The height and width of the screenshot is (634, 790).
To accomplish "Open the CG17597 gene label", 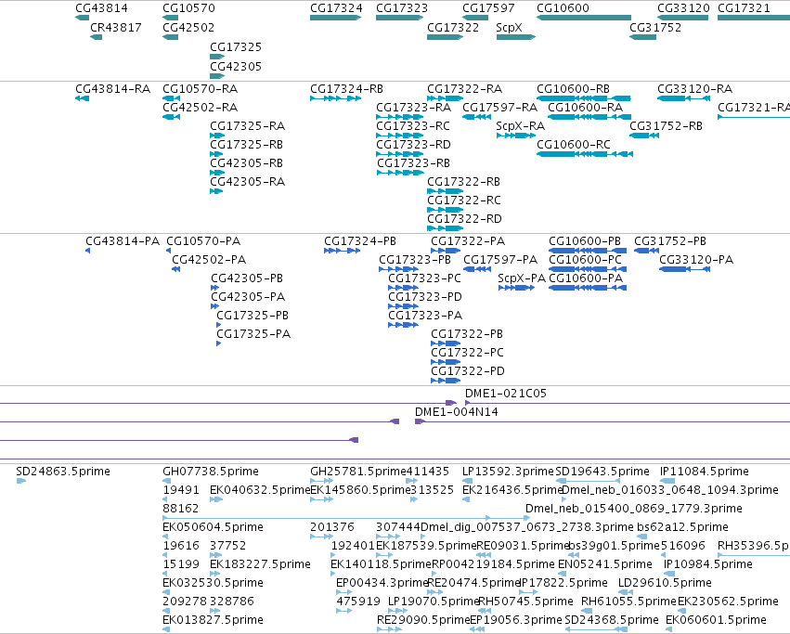I will pos(488,8).
